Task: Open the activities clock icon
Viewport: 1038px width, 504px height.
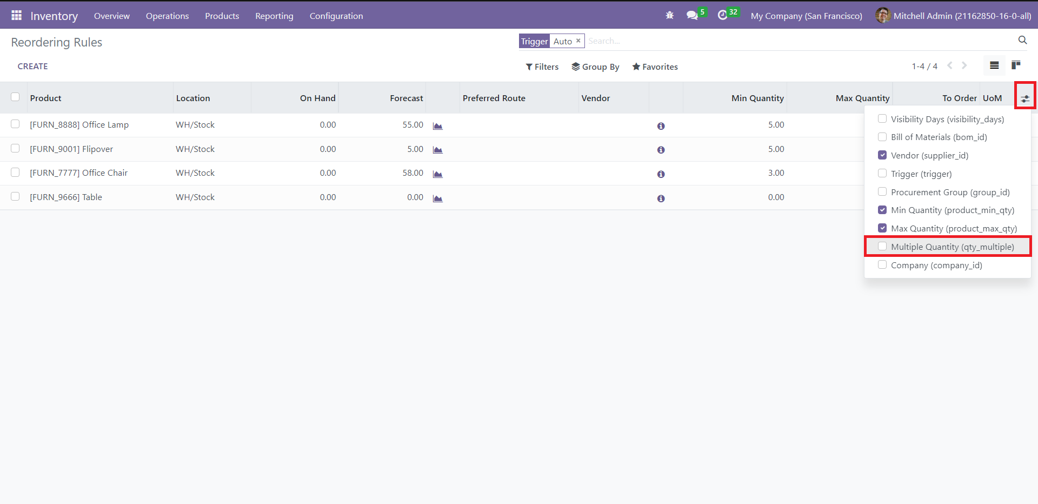Action: coord(723,16)
